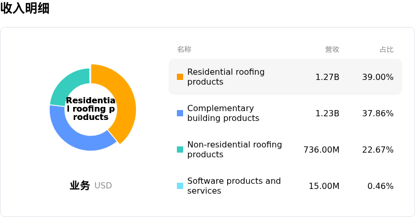Click the 名称 column header
Screen dimensions: 415x217
click(x=184, y=49)
